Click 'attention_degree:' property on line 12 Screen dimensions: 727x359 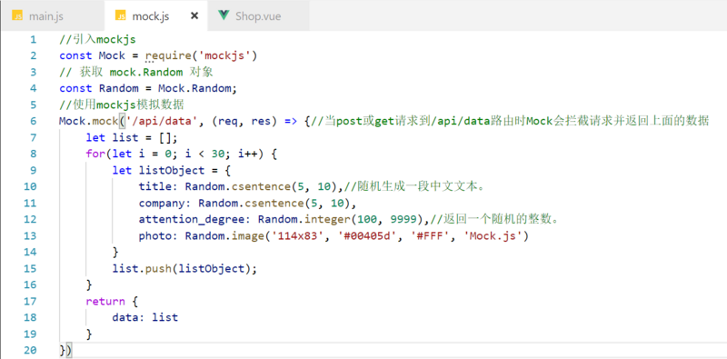pyautogui.click(x=194, y=220)
